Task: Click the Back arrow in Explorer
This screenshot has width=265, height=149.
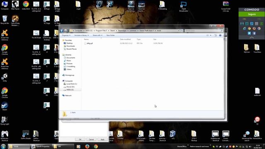Action: (62, 31)
